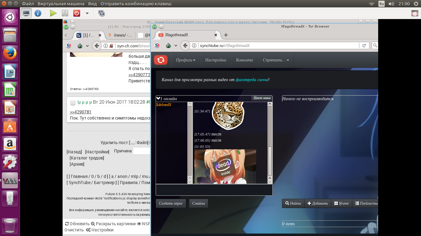
Task: Click the Очистить link
Action: [x=74, y=230]
